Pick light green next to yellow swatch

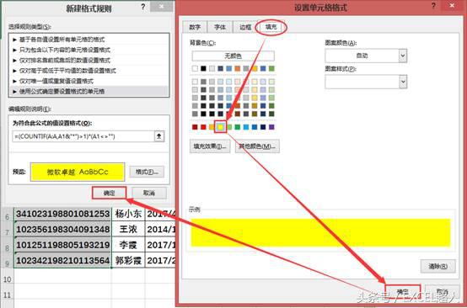point(229,127)
